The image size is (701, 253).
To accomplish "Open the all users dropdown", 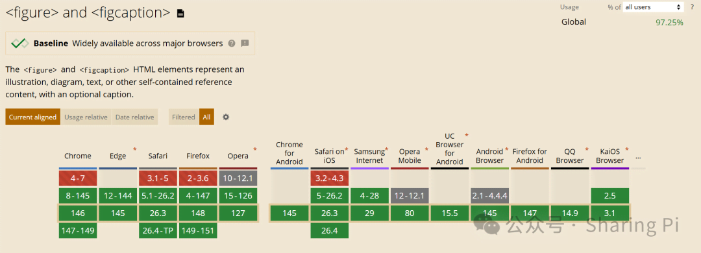I will coord(653,7).
